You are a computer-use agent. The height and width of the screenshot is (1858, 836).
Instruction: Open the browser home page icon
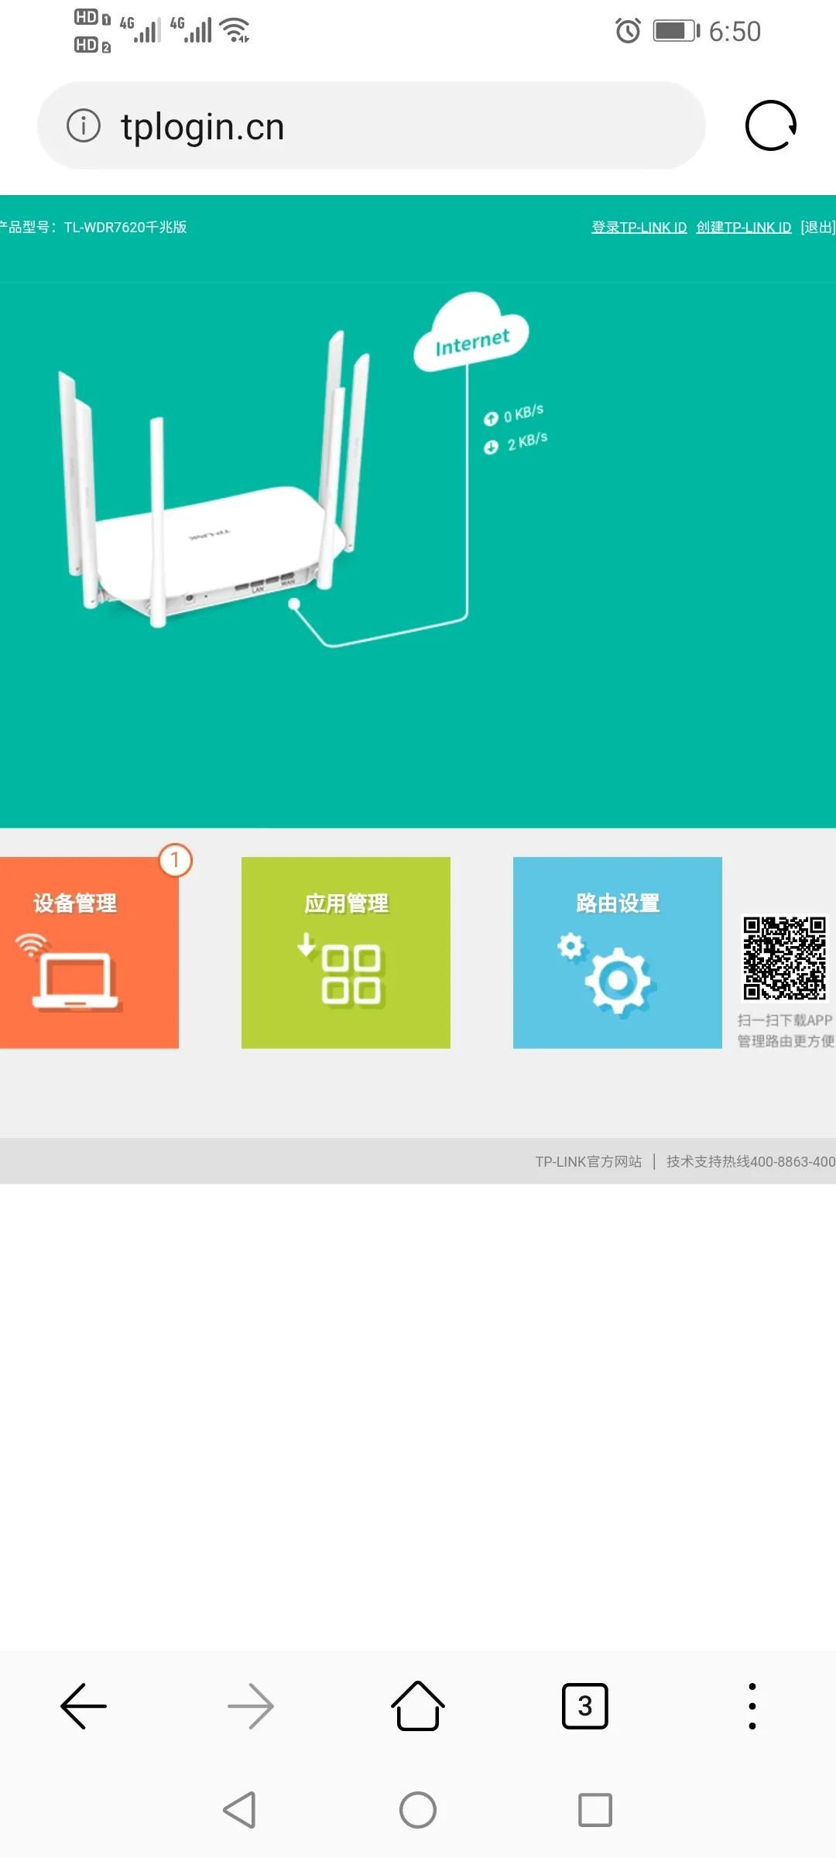tap(418, 1705)
